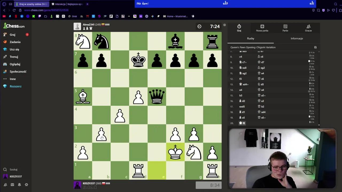Open messages envelope icon
The width and height of the screenshot is (342, 192).
tap(12, 185)
